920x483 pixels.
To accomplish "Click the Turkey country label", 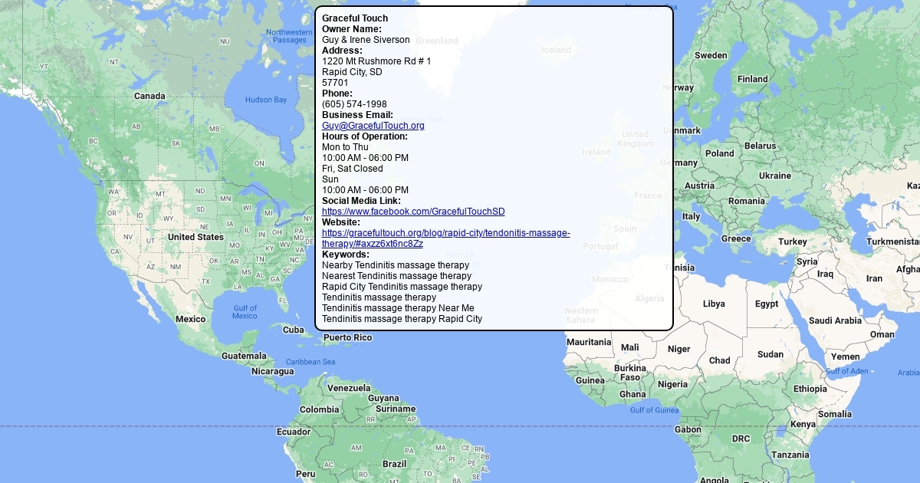I will (793, 242).
